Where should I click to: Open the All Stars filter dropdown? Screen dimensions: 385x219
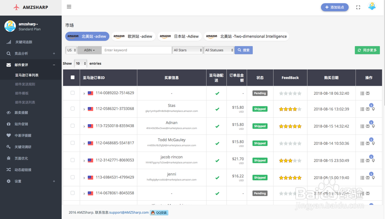coord(187,50)
